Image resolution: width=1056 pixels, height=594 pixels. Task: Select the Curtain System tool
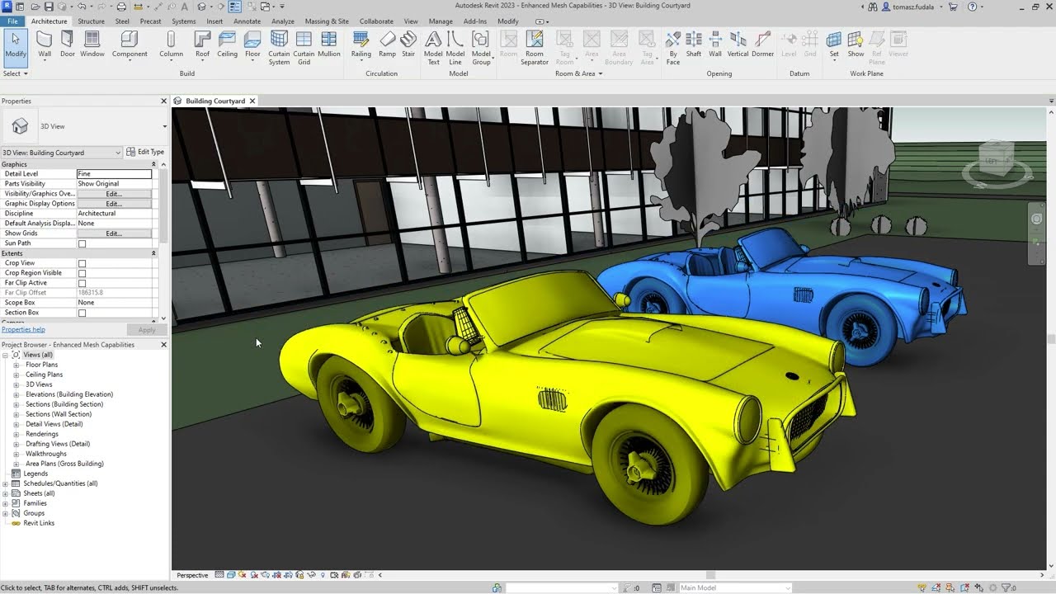coord(279,48)
